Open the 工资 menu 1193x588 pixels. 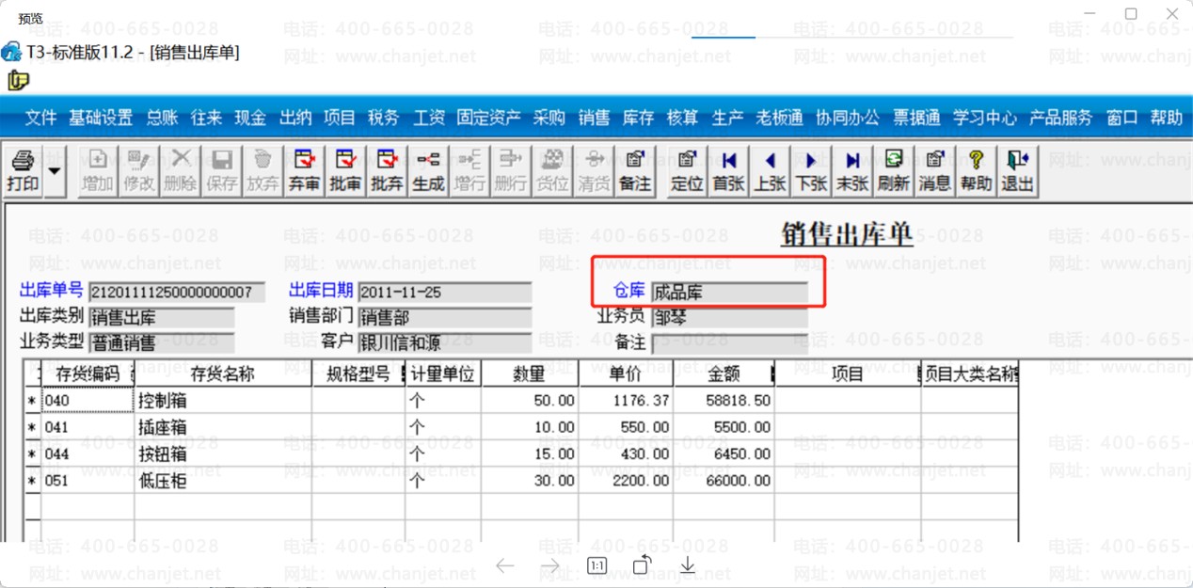pos(429,118)
